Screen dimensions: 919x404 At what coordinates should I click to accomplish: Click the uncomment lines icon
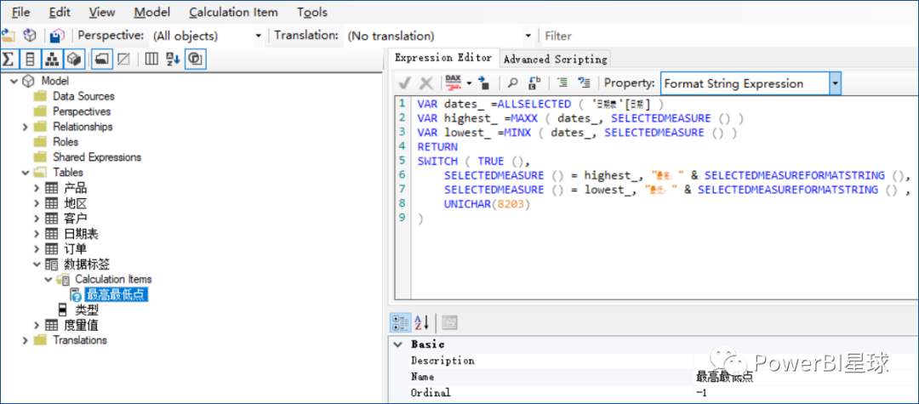(585, 83)
